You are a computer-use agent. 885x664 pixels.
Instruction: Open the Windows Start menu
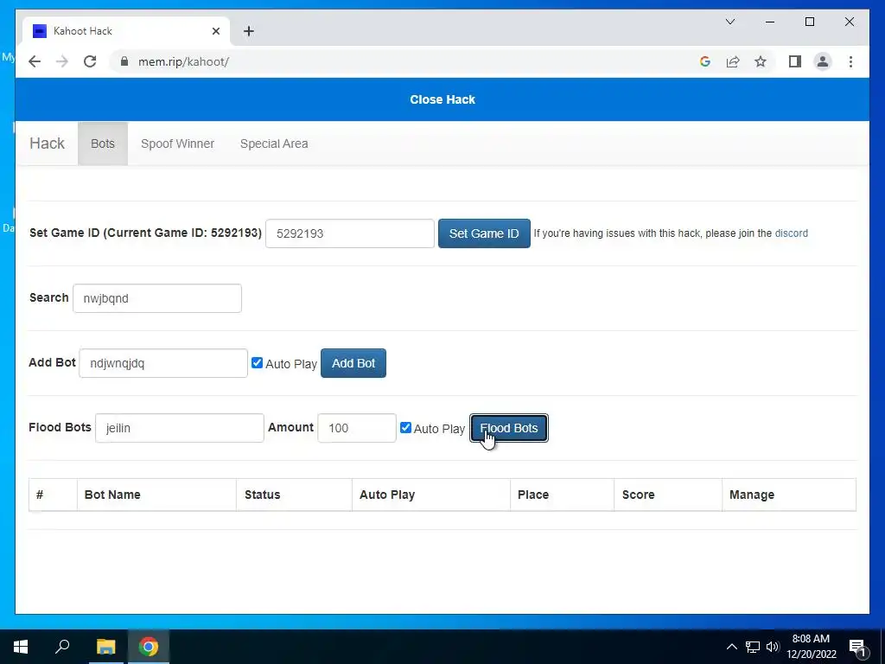pos(21,647)
